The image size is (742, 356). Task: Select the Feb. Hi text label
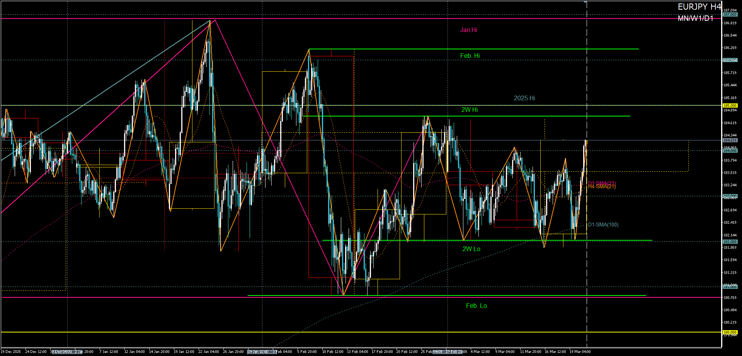coord(470,56)
